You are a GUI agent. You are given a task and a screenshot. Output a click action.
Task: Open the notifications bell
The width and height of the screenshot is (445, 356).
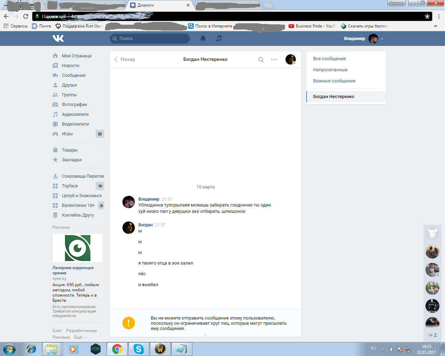click(x=203, y=39)
